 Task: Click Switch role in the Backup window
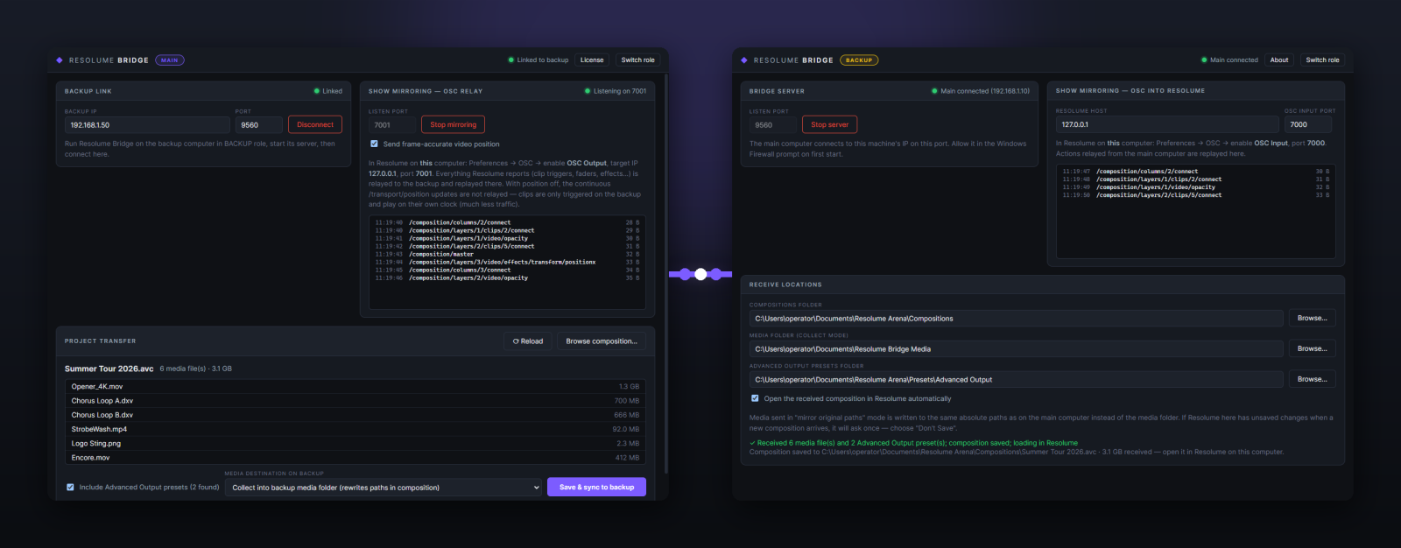coord(1322,60)
